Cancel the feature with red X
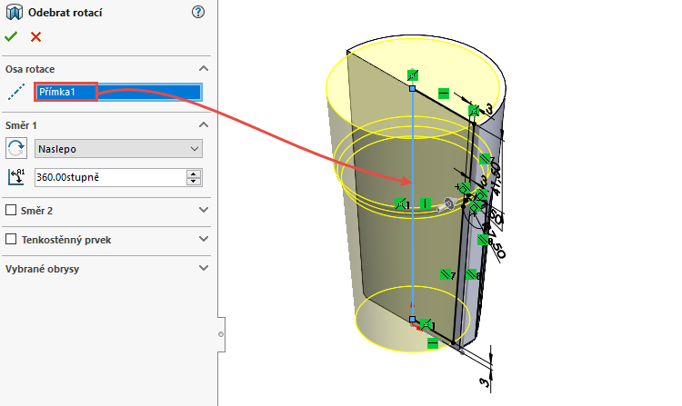The height and width of the screenshot is (406, 682). [x=35, y=37]
